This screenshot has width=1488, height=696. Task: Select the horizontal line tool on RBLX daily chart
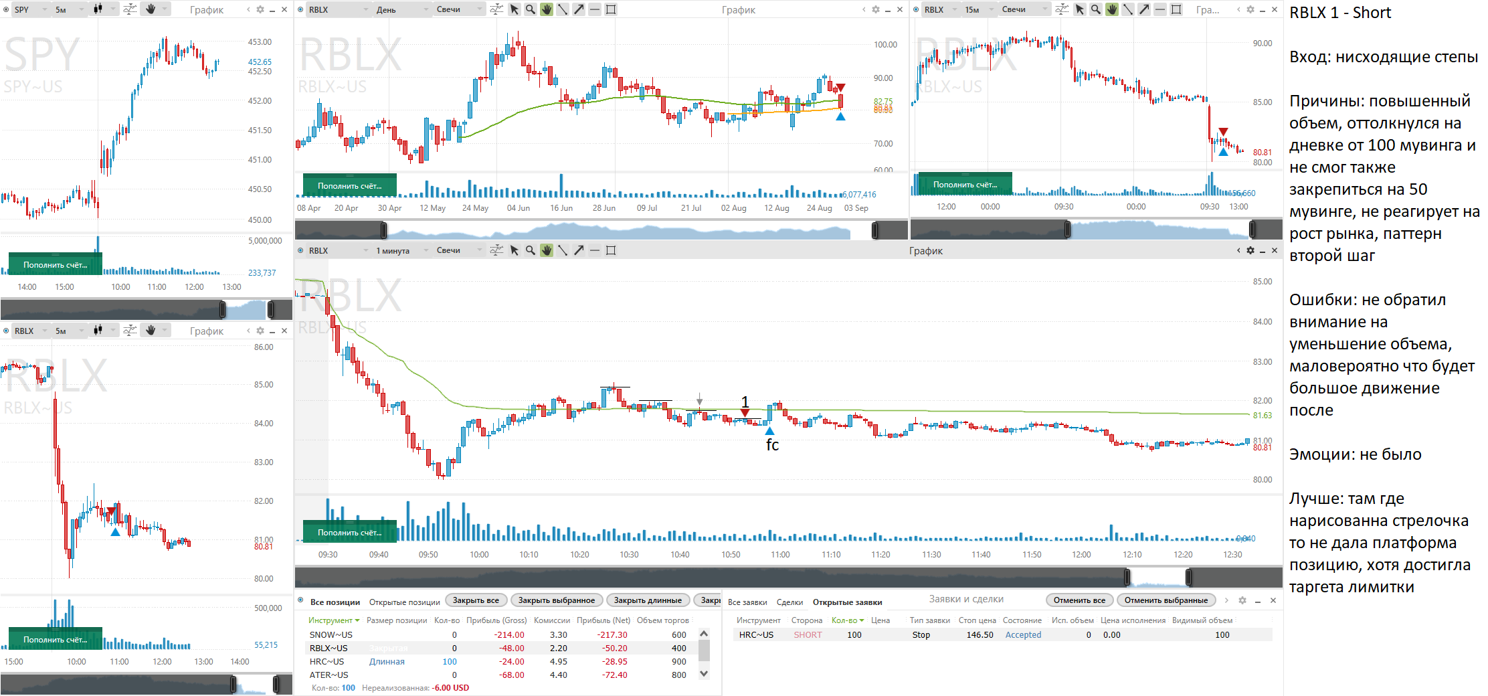[x=595, y=9]
